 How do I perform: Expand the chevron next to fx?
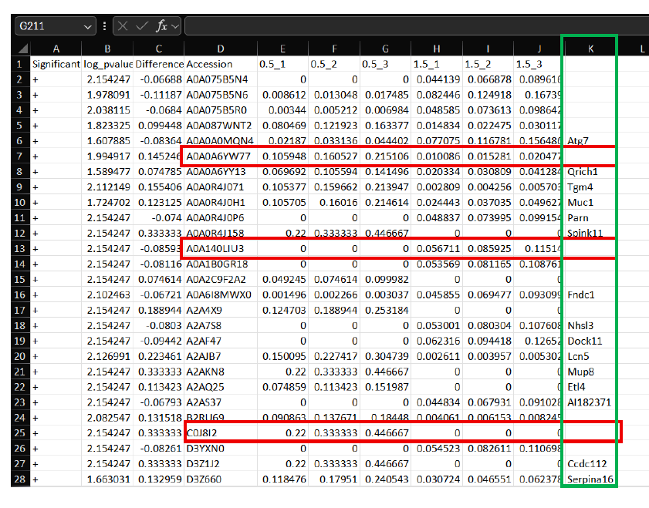click(175, 26)
